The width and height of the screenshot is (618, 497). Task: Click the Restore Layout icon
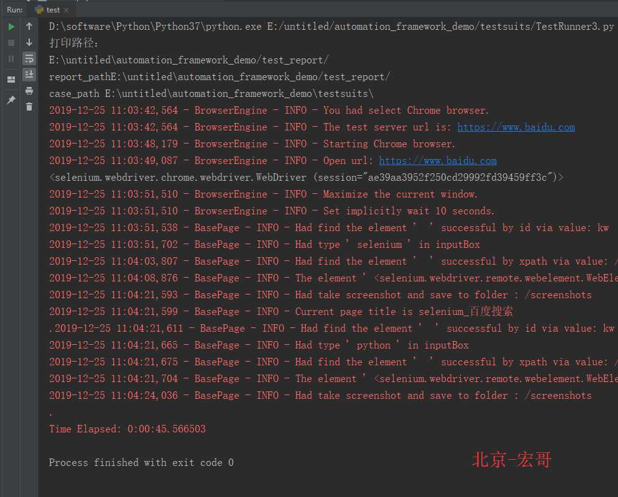(11, 80)
